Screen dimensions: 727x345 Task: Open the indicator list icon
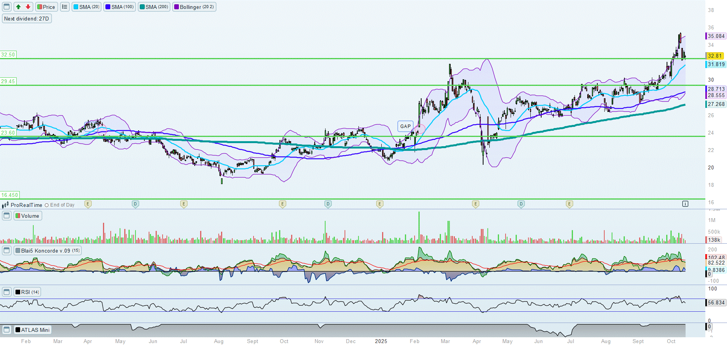[x=65, y=7]
